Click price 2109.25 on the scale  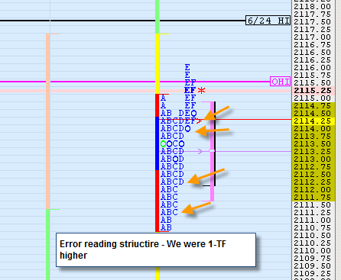coord(313,274)
